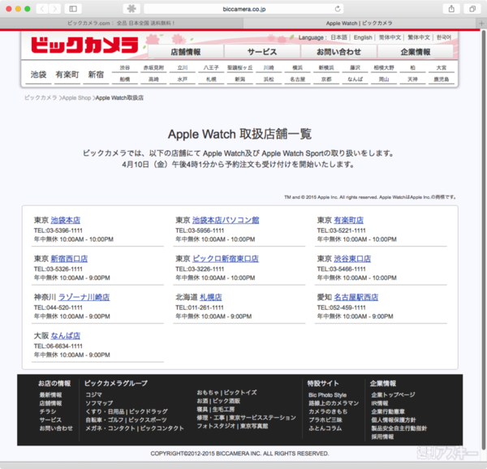The image size is (487, 469).
Task: Open 最新情報 in the footer
Action: tap(50, 395)
